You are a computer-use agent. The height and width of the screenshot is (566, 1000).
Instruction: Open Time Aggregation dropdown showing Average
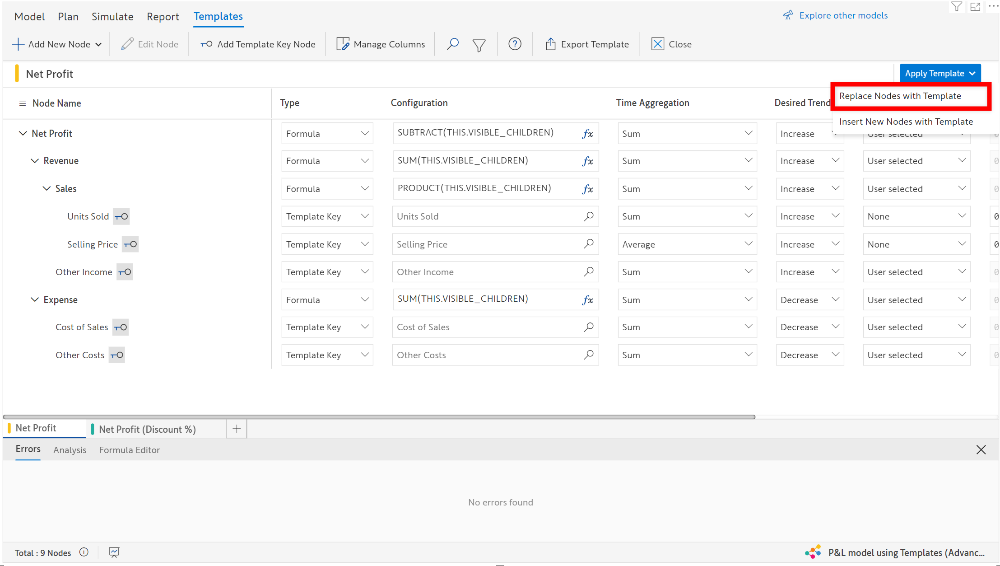tap(687, 244)
